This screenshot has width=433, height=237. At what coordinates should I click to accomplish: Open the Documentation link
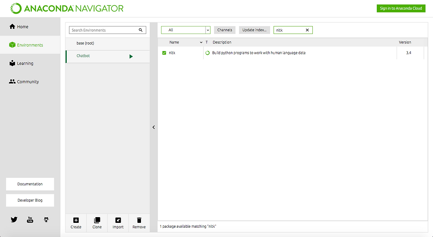pyautogui.click(x=30, y=184)
